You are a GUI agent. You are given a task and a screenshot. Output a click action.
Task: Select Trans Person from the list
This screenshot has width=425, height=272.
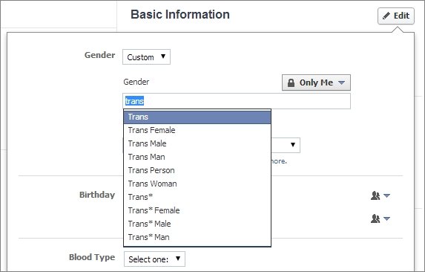(197, 170)
